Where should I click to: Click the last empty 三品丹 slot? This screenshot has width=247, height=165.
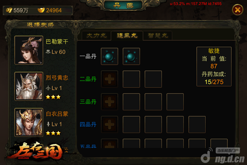[175, 102]
